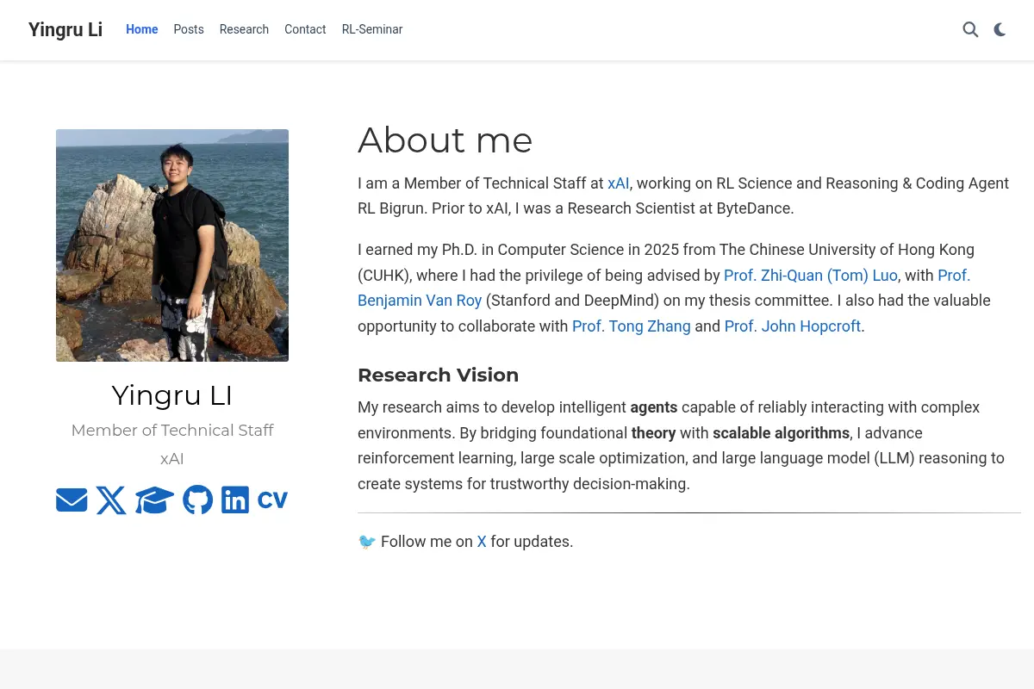Open the CV icon link

point(272,500)
